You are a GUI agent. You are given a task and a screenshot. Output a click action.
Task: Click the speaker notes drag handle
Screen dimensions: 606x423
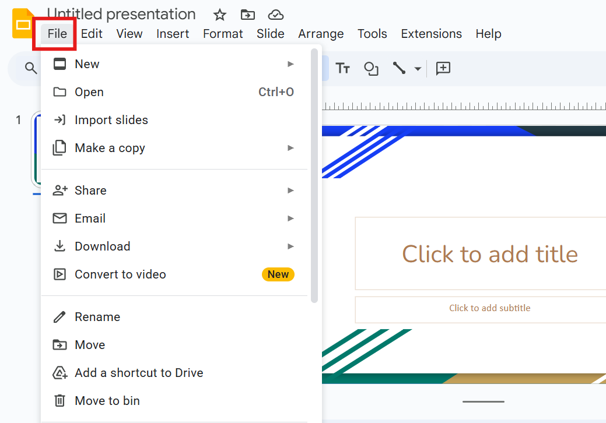tap(483, 402)
